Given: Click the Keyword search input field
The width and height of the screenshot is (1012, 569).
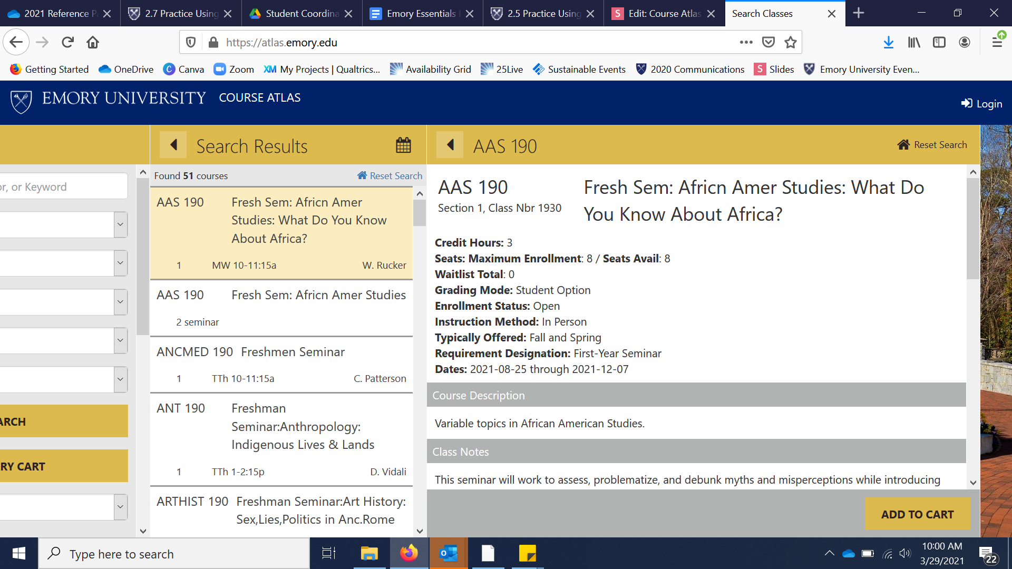Looking at the screenshot, I should click(x=63, y=187).
